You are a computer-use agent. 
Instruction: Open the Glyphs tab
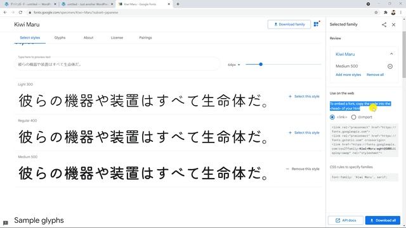[60, 38]
